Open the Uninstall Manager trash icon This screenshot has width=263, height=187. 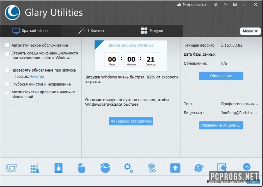tap(152, 168)
